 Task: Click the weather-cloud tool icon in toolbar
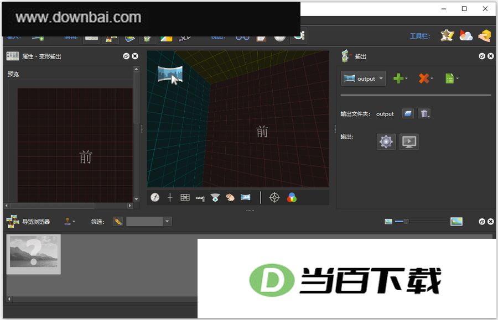466,35
